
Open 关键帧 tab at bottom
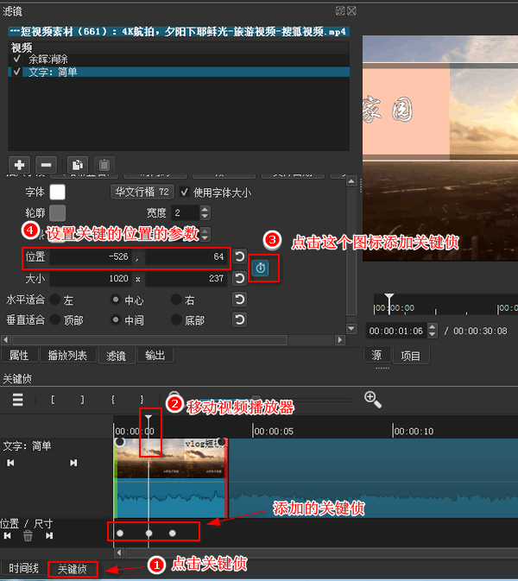click(x=73, y=569)
